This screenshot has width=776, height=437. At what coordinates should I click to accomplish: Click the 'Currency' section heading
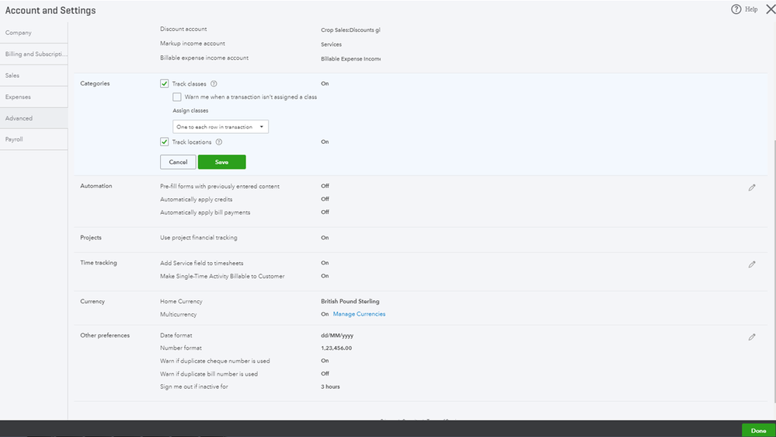[92, 301]
